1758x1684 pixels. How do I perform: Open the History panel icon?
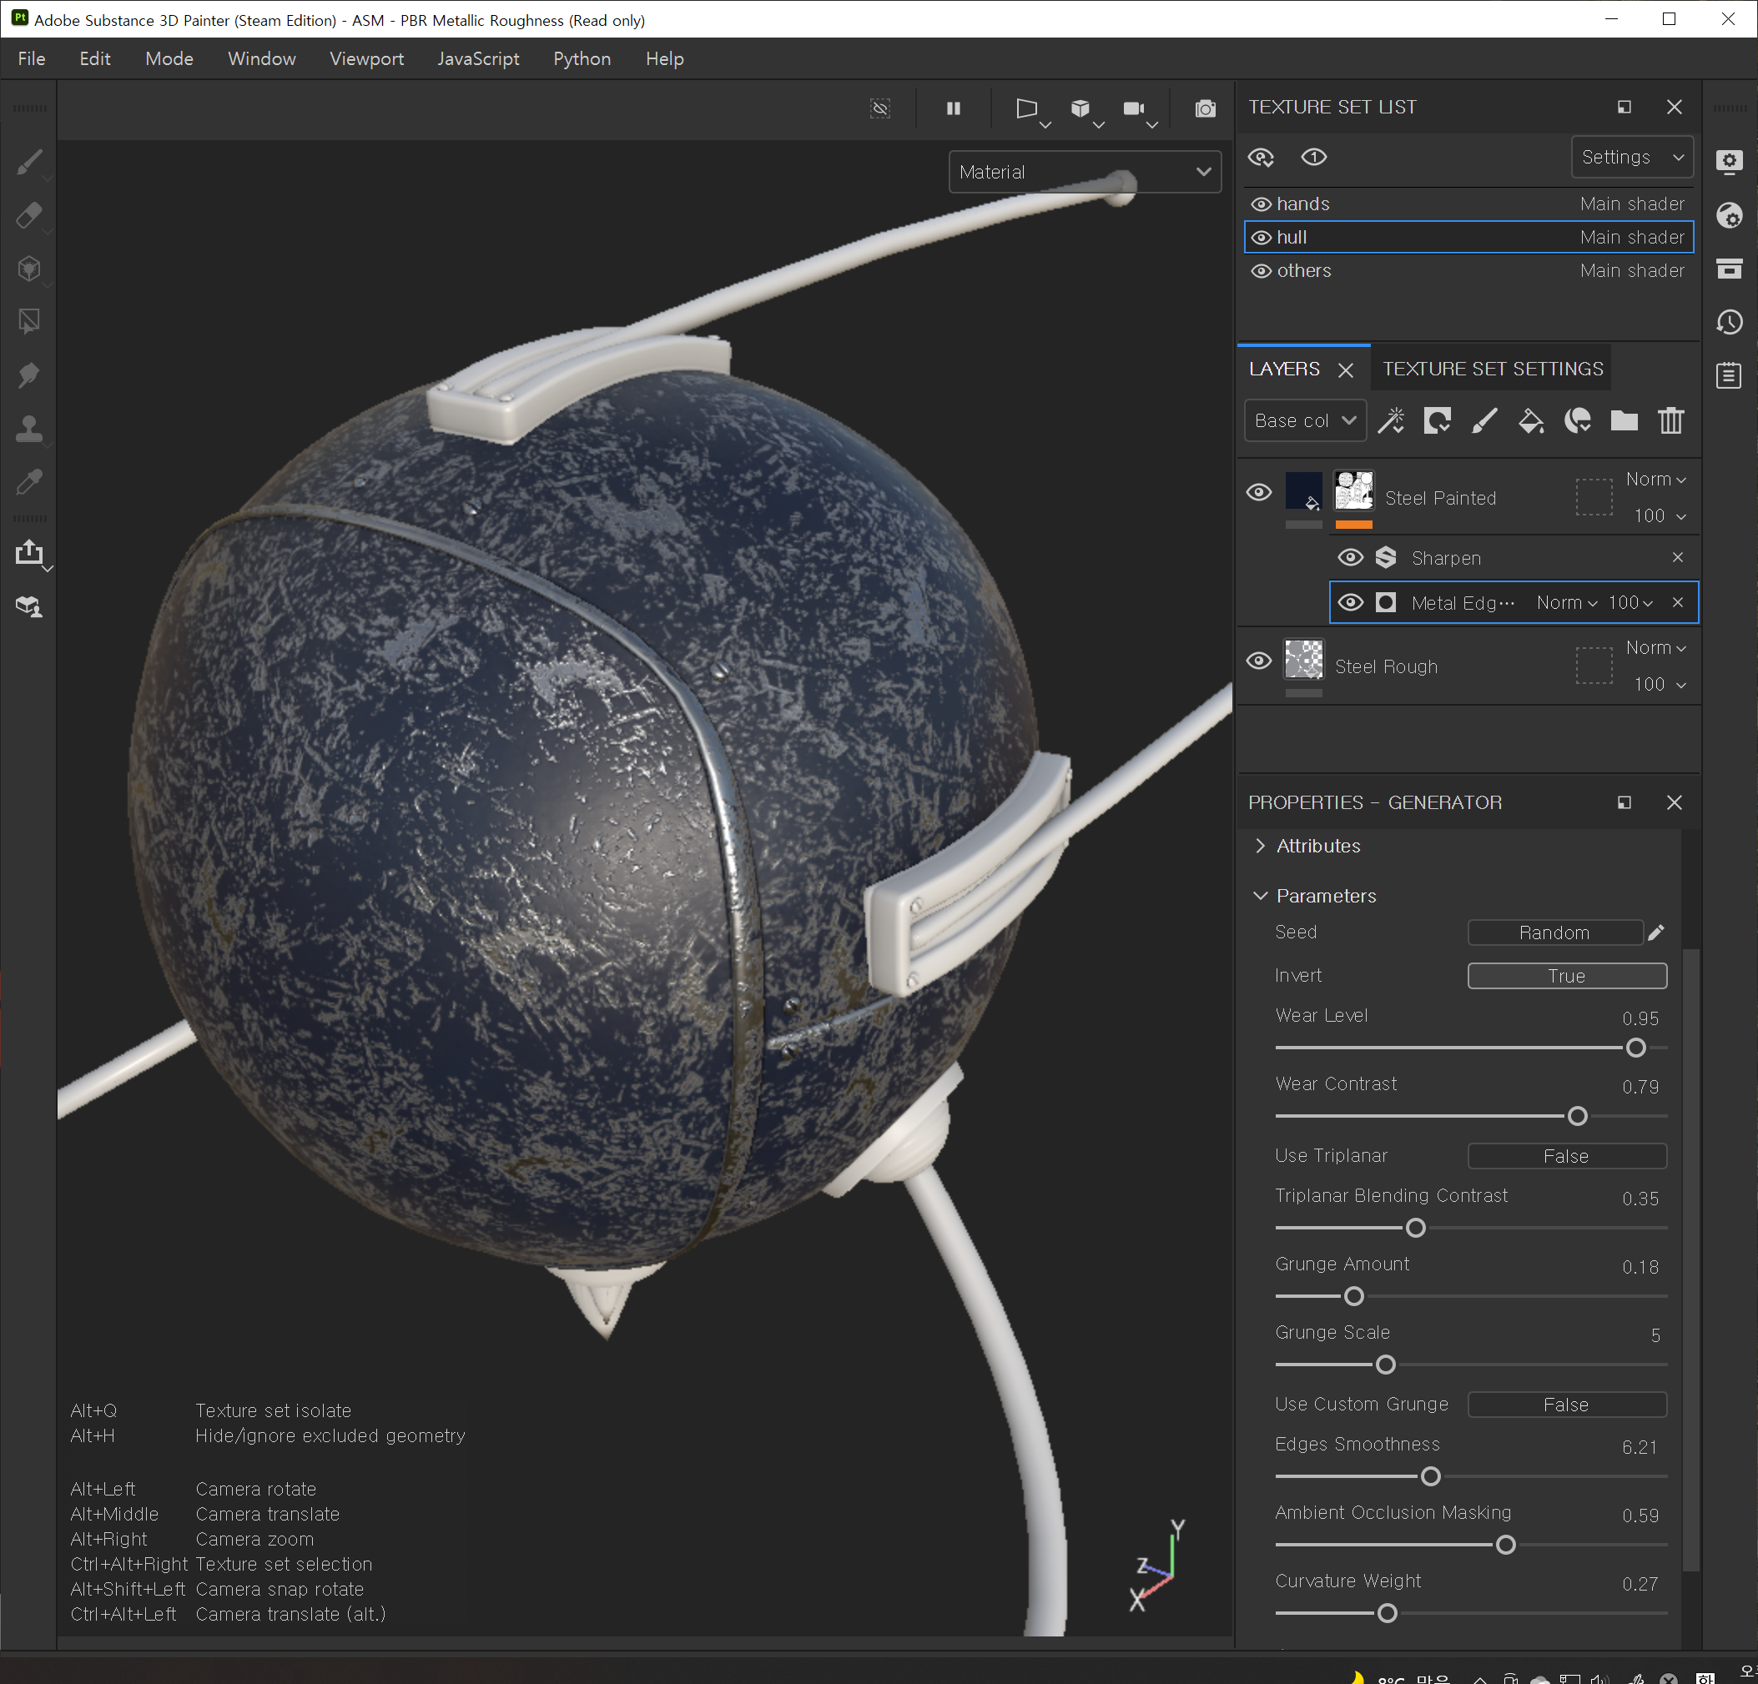[x=1729, y=322]
